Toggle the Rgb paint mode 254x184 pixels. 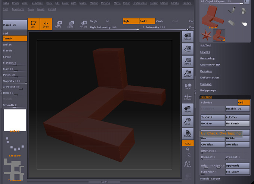tap(131, 21)
